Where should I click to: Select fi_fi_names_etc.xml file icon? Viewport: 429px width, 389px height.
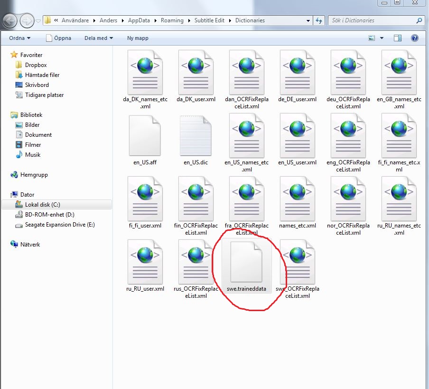pos(399,135)
